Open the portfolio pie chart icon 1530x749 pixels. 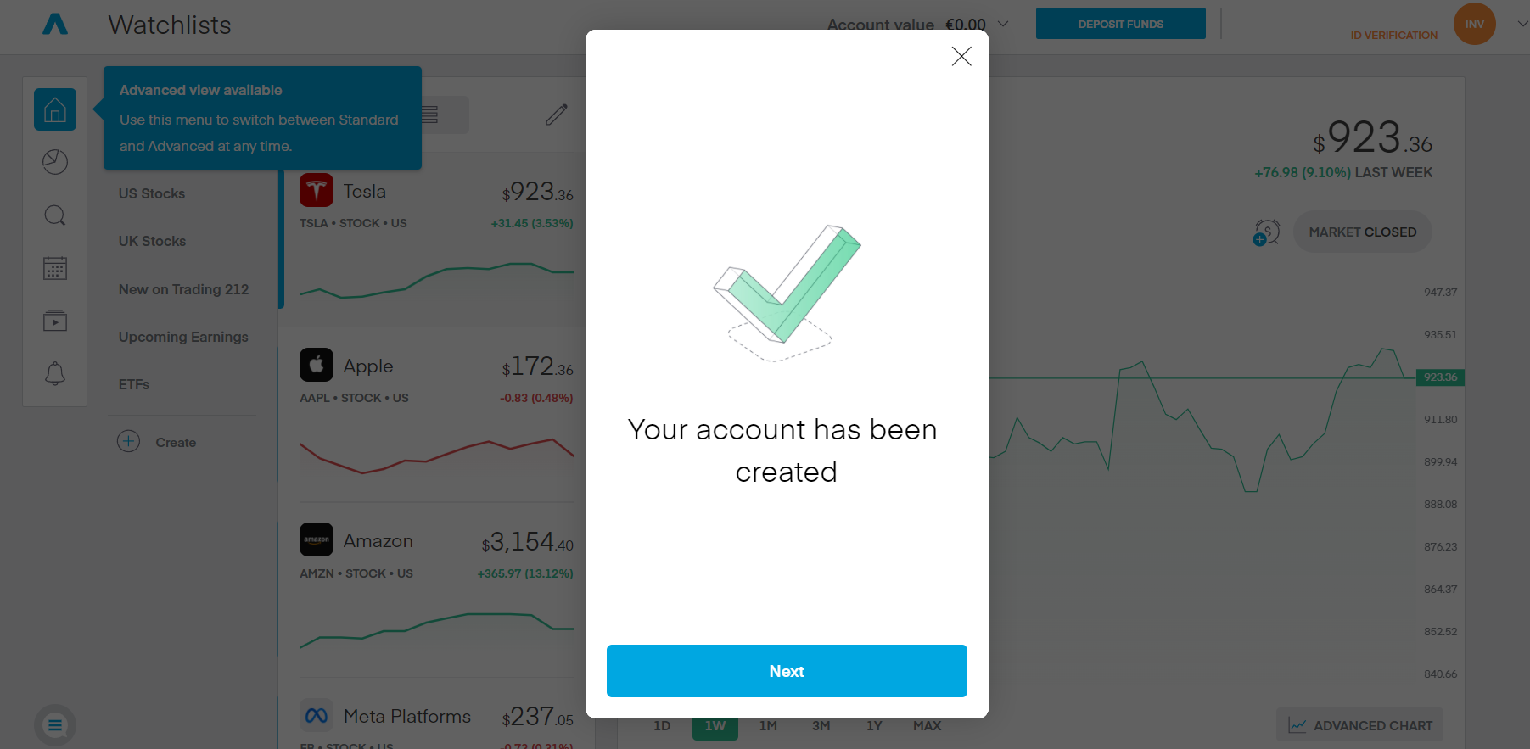pos(55,162)
